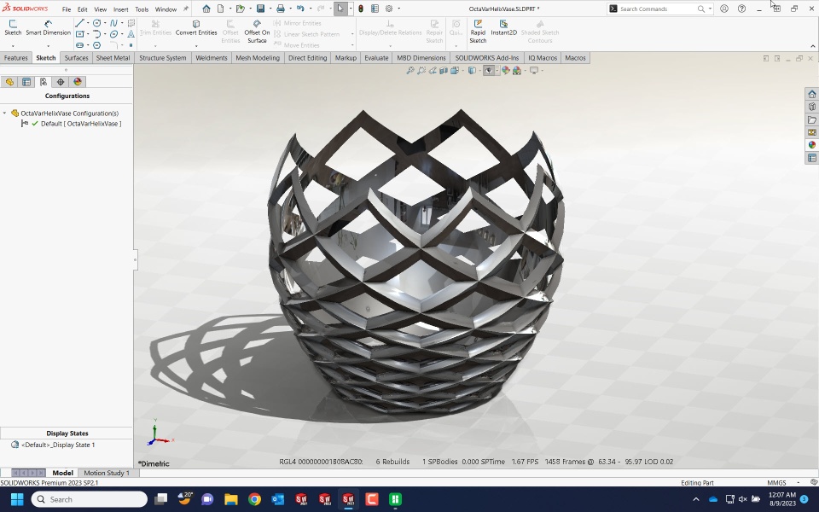Expand the Sketch button dropdown arrow
The width and height of the screenshot is (819, 512).
(13, 46)
